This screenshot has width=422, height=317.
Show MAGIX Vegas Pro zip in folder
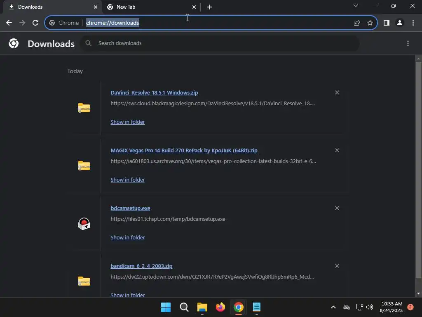point(128,180)
